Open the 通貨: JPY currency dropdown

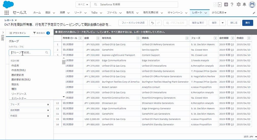(250, 136)
